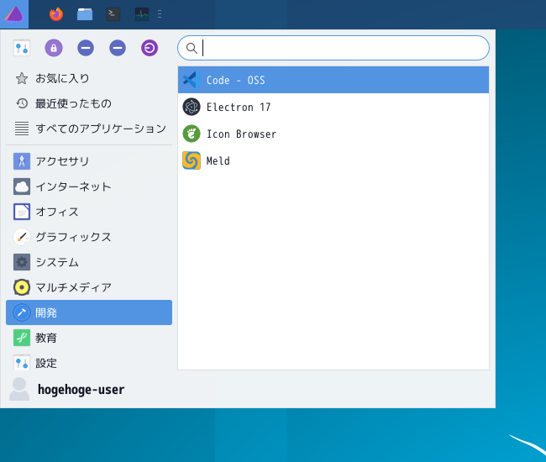Show すべてのアプリケーション category
This screenshot has width=546, height=462.
point(89,129)
